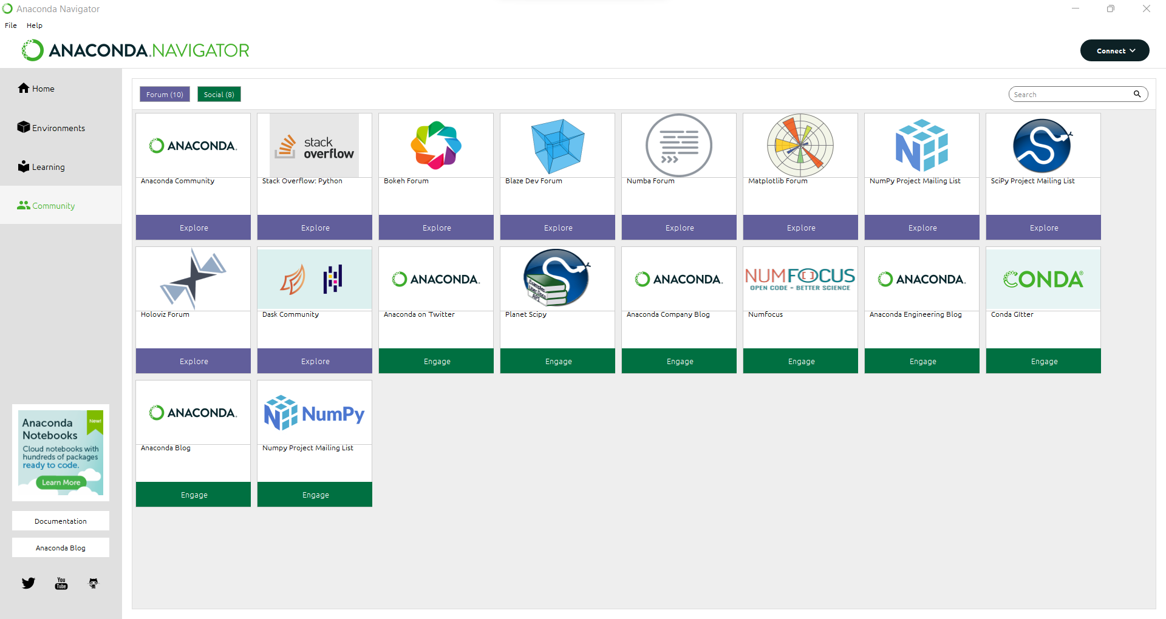Click Learn More on Anaconda Notebooks ad
Image resolution: width=1166 pixels, height=619 pixels.
(x=61, y=482)
